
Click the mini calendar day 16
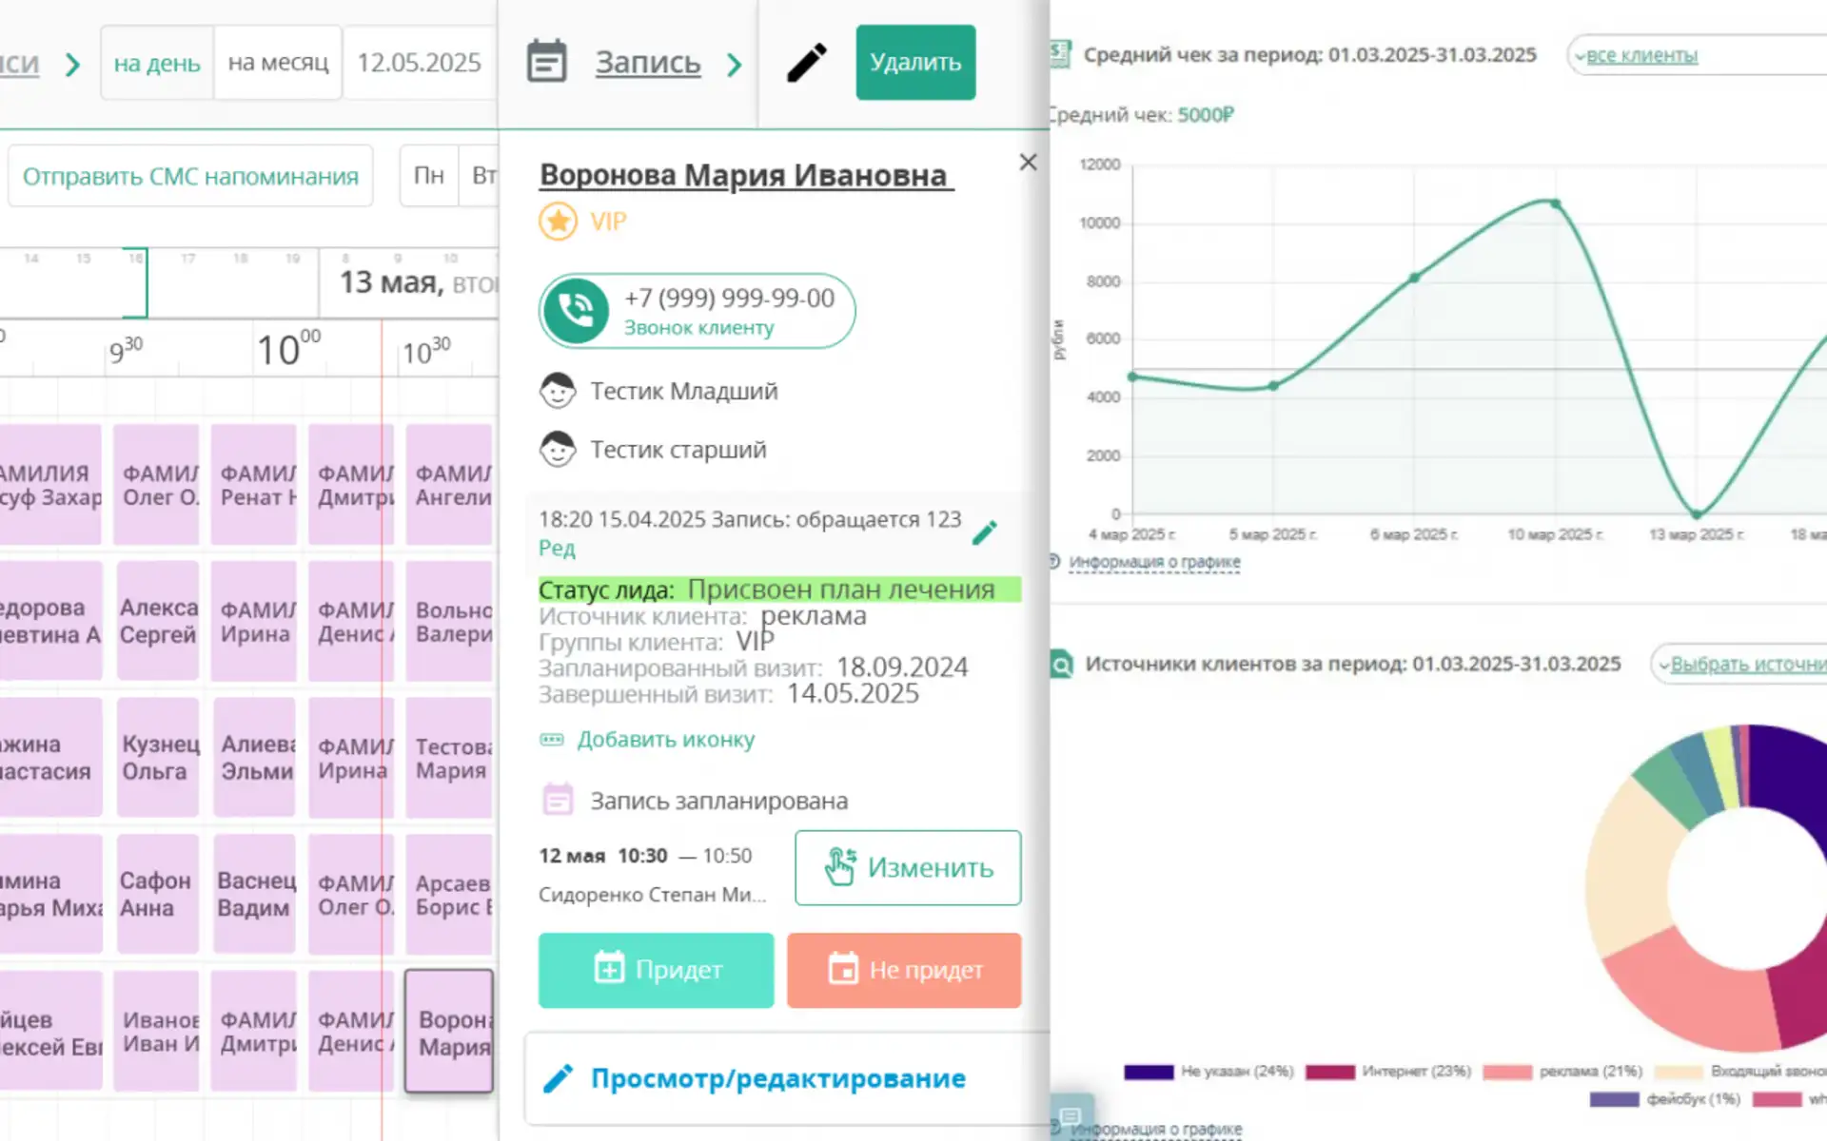click(135, 259)
